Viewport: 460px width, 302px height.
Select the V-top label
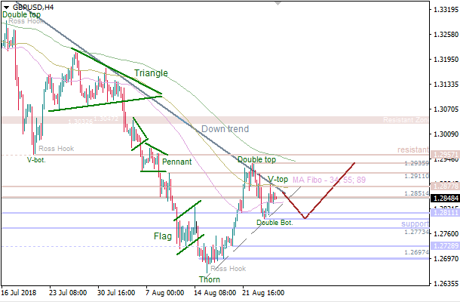[x=278, y=180]
